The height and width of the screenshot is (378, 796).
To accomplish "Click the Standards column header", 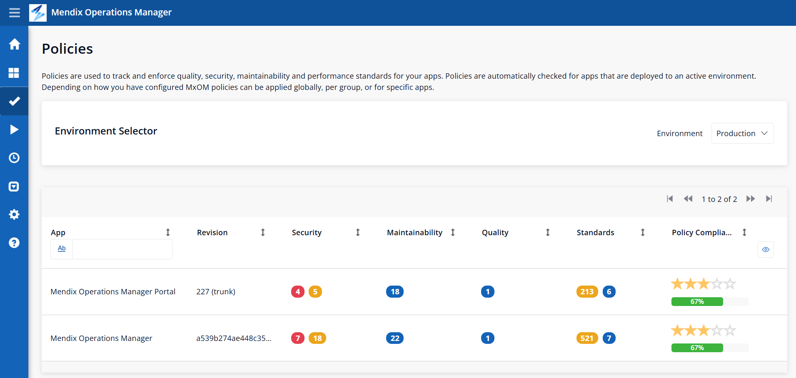I will click(595, 232).
